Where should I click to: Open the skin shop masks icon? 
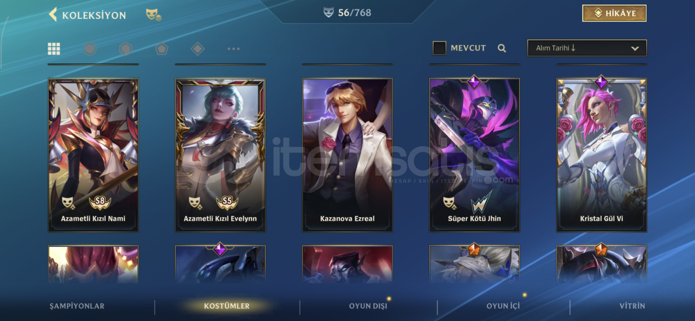[x=154, y=15]
